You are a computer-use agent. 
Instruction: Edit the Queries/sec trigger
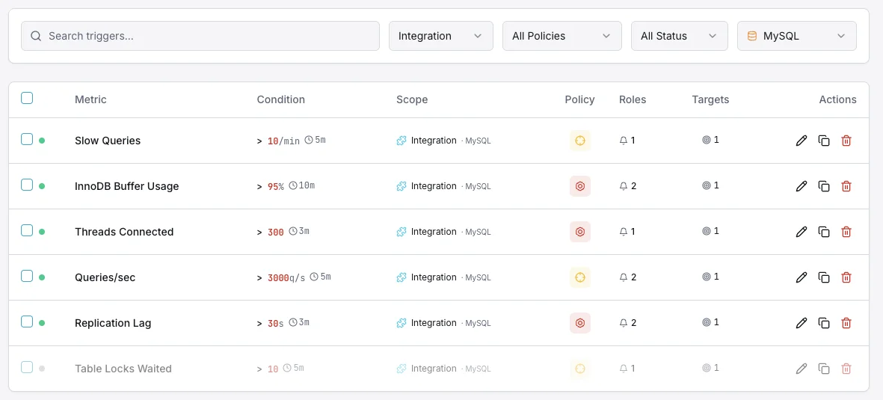(x=802, y=277)
